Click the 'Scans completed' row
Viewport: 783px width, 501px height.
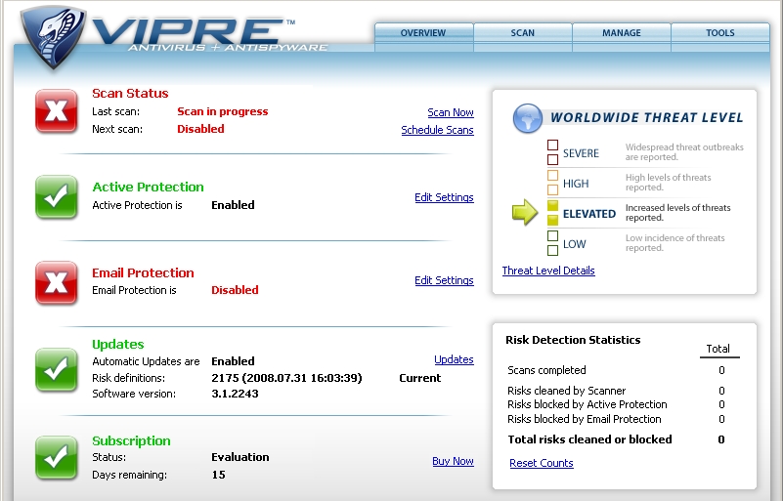tap(616, 370)
